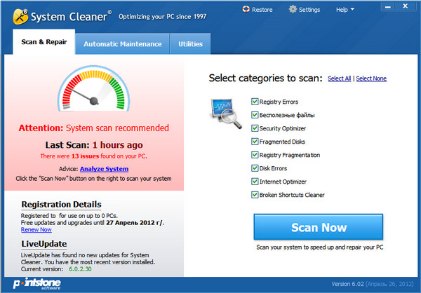Click the system health gauge meter
421x293 pixels.
[93, 93]
